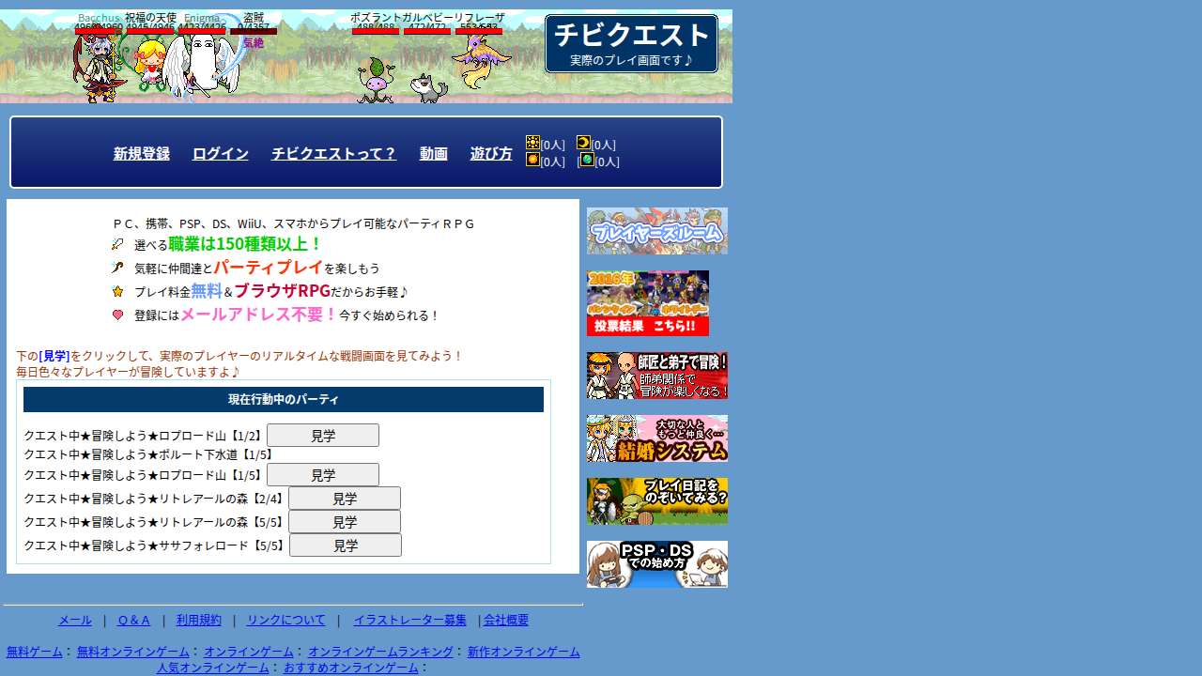The height and width of the screenshot is (676, 1202).
Task: Open the 動画 videos page
Action: point(434,153)
